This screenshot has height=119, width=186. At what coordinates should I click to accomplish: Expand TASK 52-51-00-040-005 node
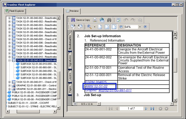pyautogui.click(x=9, y=39)
